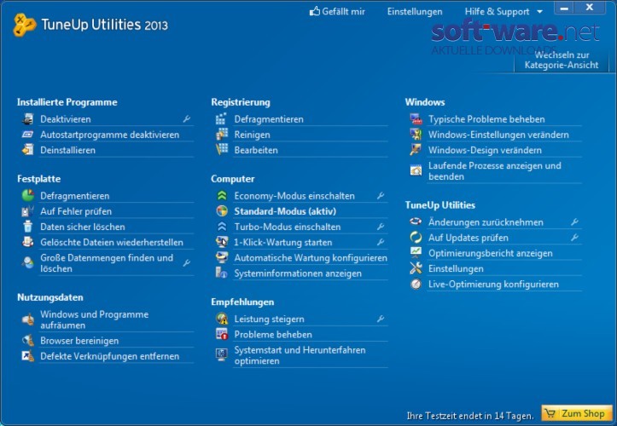Screen dimensions: 617x426
Task: Click the Turbo-Modus blue arrows icon
Action: pyautogui.click(x=222, y=227)
